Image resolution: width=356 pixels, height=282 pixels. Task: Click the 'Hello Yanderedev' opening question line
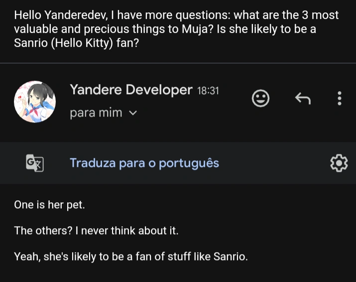tap(176, 14)
